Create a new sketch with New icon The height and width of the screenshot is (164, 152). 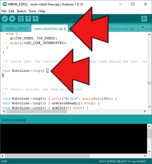21,19
